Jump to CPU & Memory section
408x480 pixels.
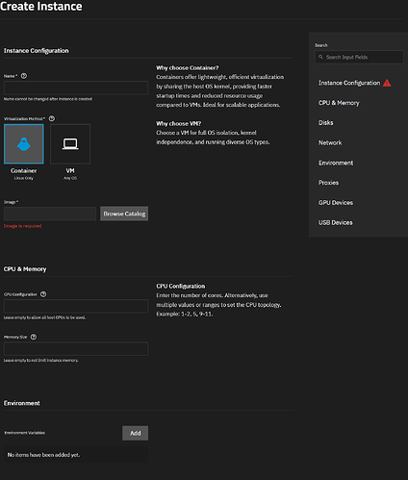(339, 103)
